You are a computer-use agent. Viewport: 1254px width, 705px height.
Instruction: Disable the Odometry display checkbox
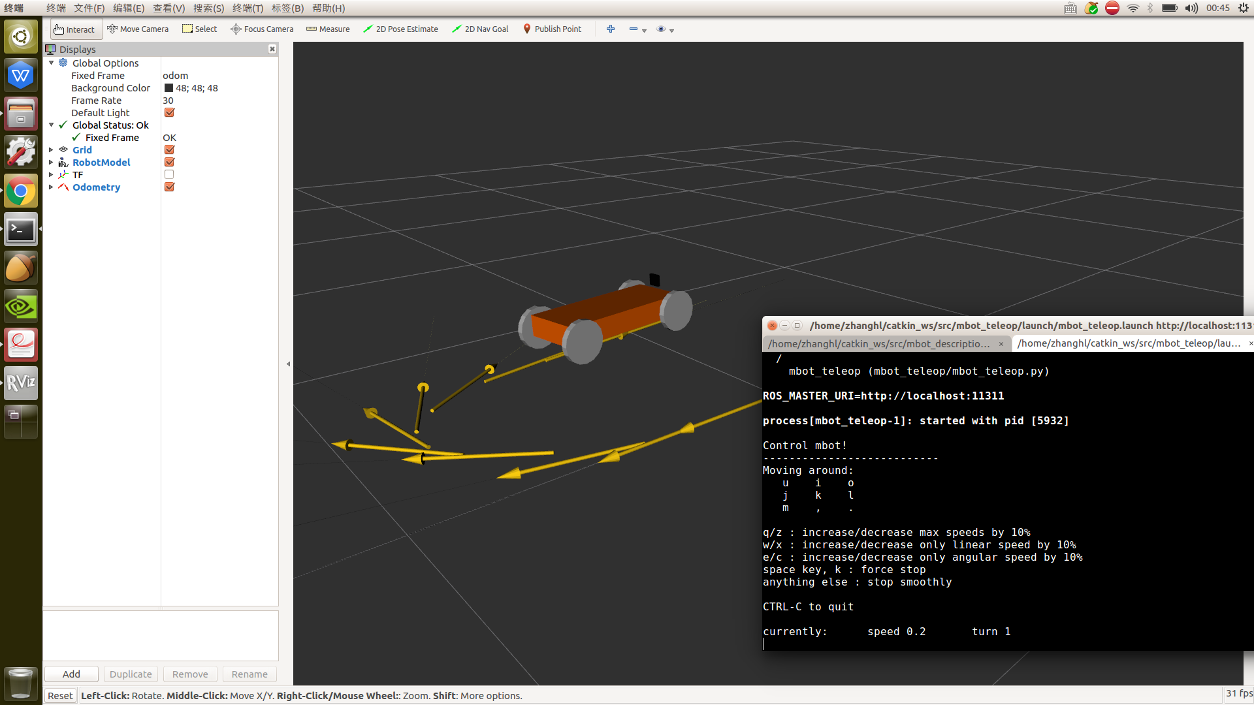point(169,187)
